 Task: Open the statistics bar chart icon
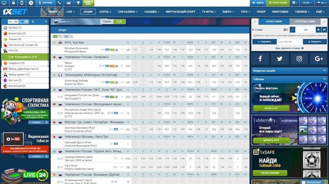(68, 3)
